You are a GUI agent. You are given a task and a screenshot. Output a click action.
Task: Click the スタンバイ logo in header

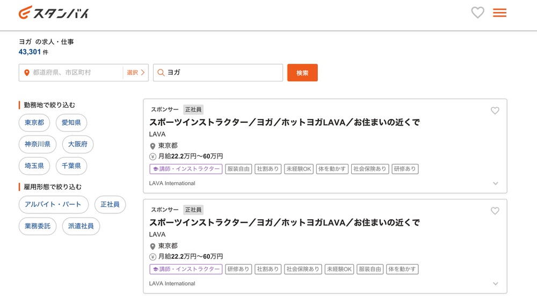[54, 13]
